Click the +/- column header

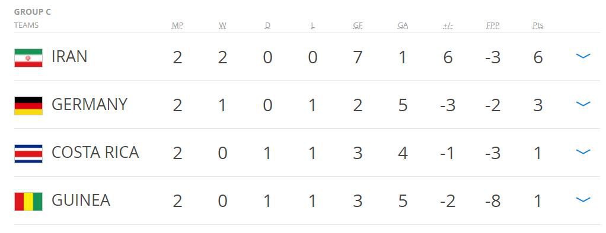(x=448, y=25)
